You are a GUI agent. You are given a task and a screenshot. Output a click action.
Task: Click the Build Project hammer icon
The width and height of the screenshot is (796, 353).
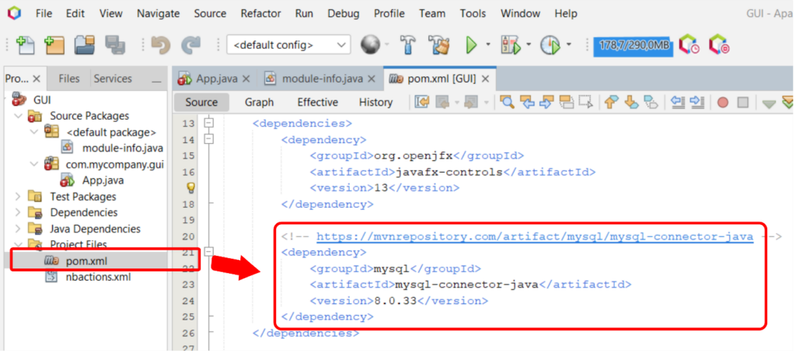409,45
